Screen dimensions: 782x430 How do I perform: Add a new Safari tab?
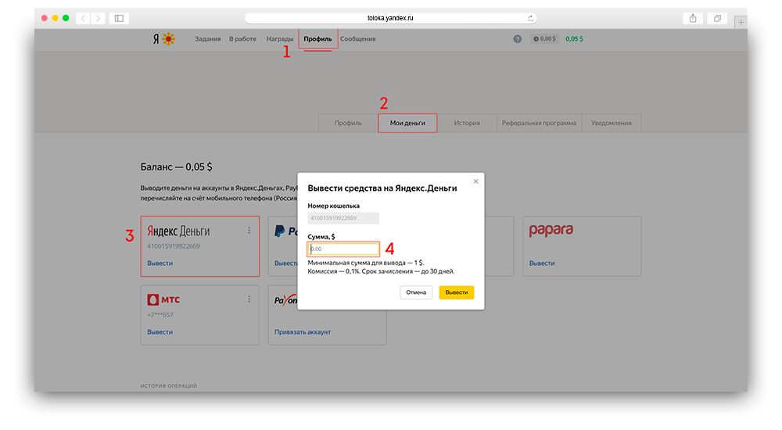[x=741, y=22]
